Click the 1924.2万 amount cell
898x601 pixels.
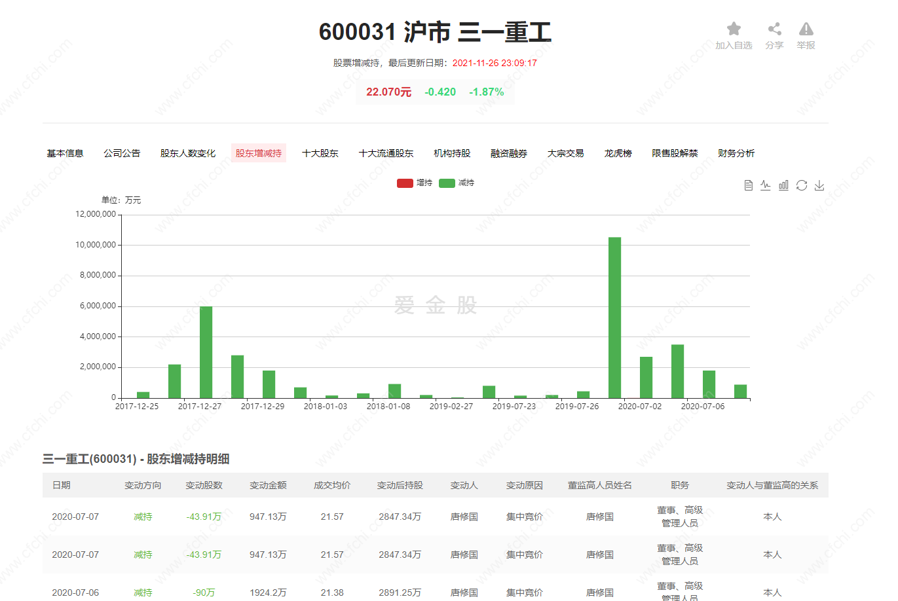tap(268, 592)
